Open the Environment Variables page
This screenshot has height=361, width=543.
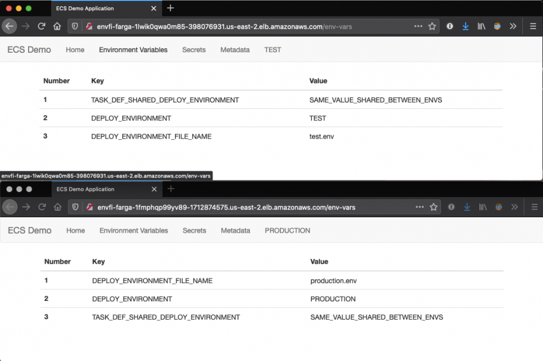click(133, 50)
